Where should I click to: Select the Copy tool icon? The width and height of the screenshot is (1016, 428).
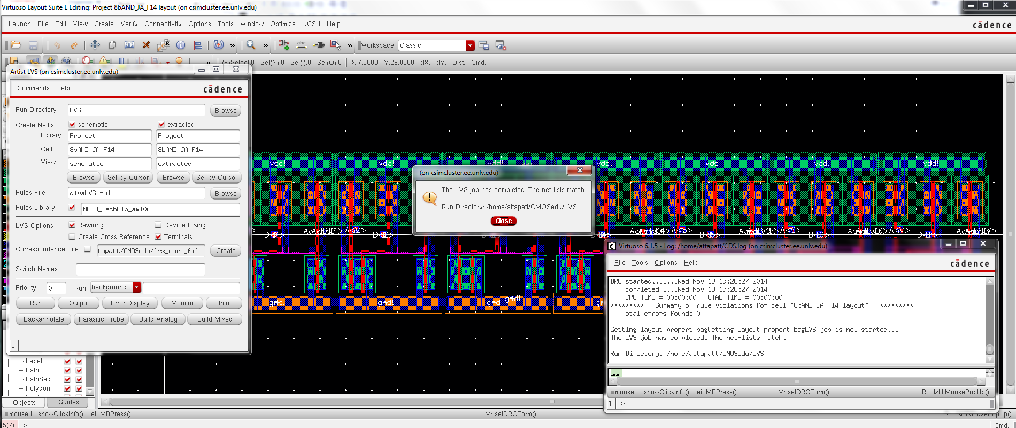coord(112,45)
